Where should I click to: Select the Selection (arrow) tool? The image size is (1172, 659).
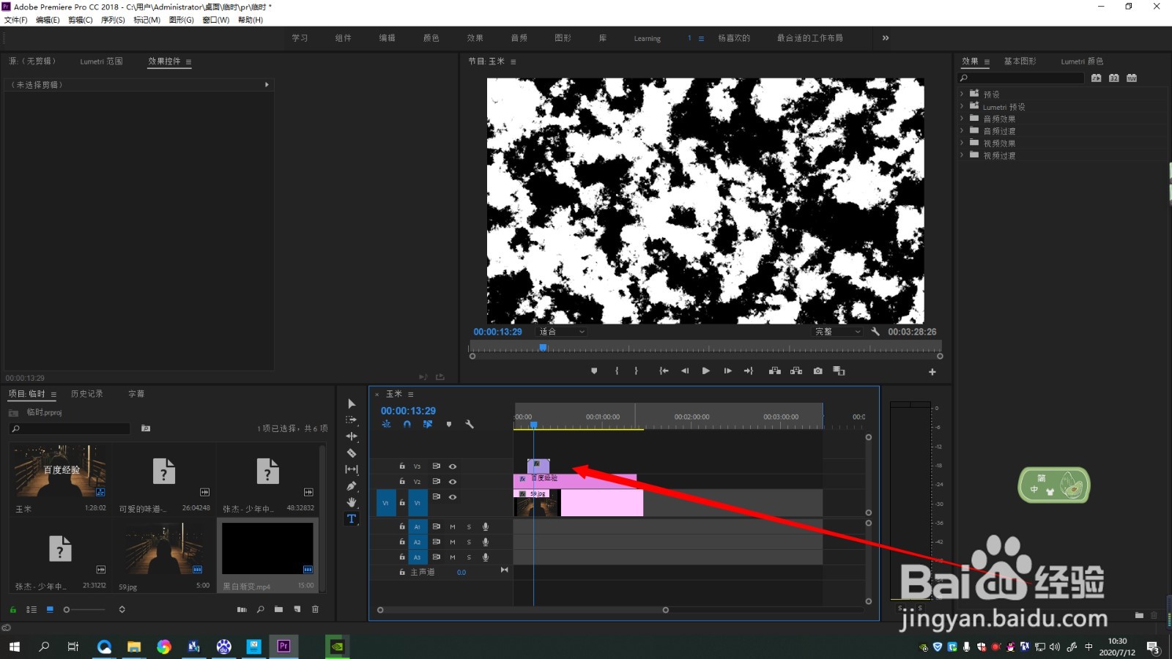pos(352,403)
